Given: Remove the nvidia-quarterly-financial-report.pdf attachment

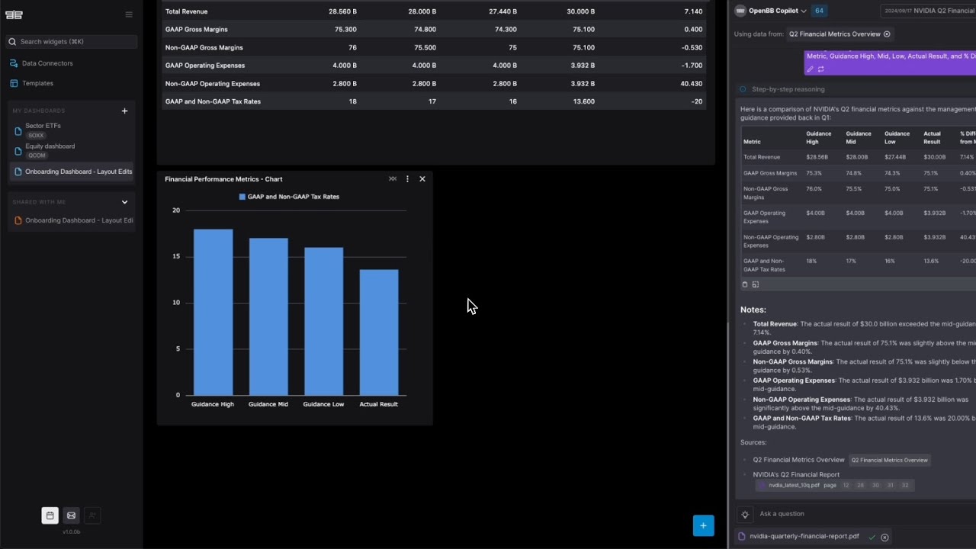Looking at the screenshot, I should coord(884,538).
